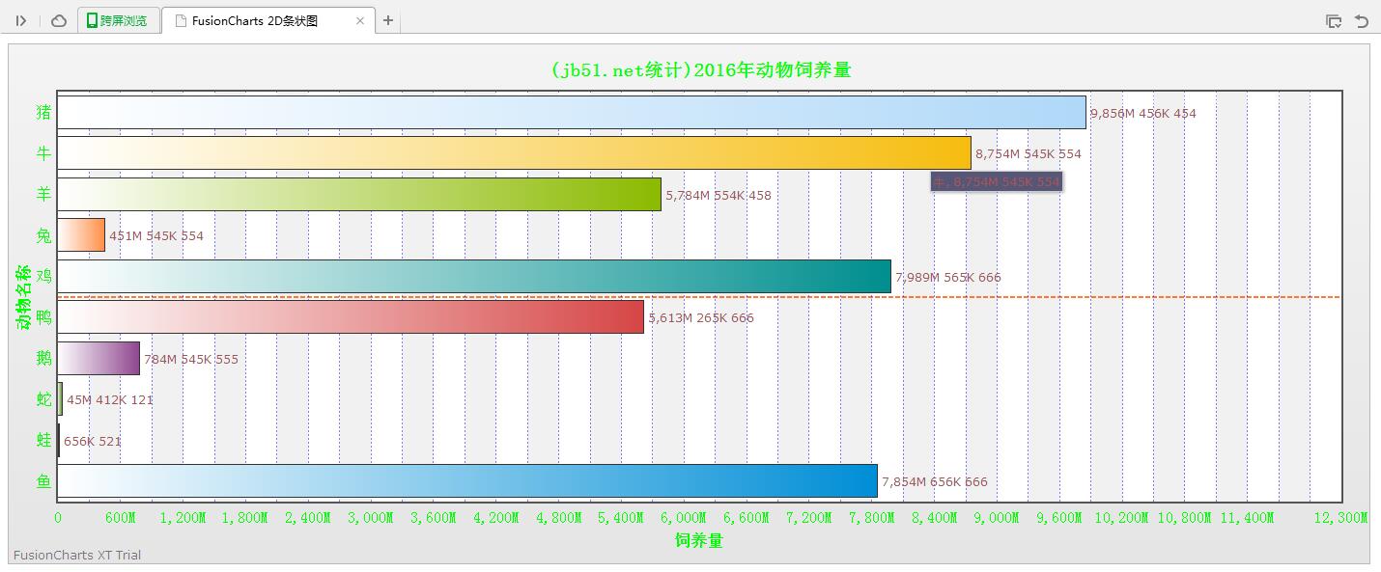The image size is (1381, 572).
Task: Click the undo closed tab arrow icon
Action: coord(1362,21)
